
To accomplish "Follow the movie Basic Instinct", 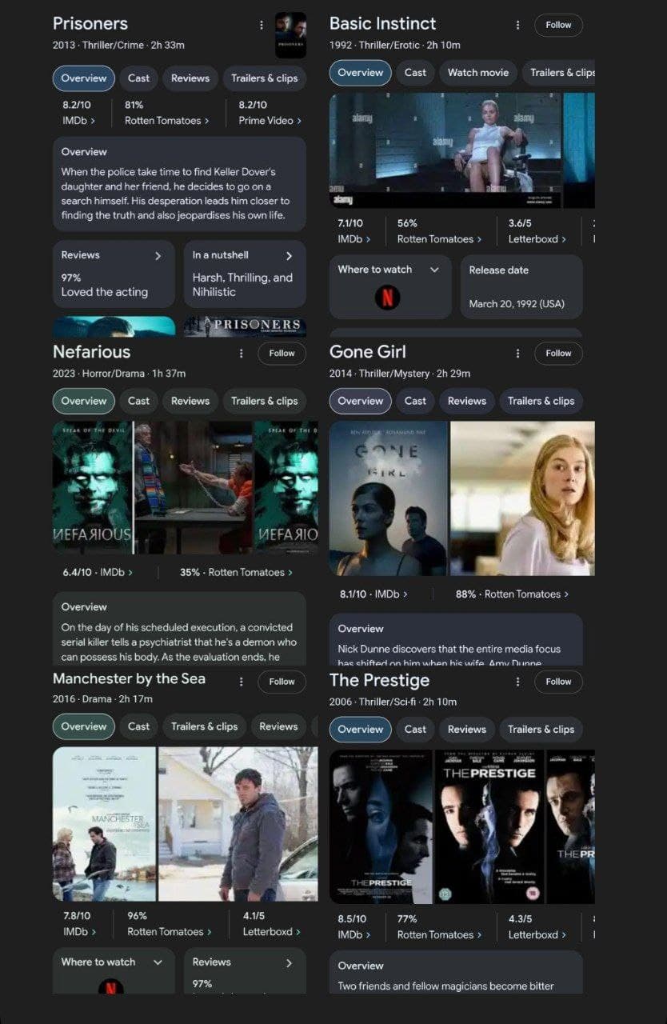I will tap(558, 25).
